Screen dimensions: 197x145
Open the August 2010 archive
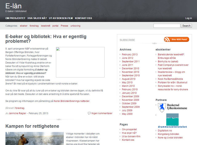click(x=129, y=79)
